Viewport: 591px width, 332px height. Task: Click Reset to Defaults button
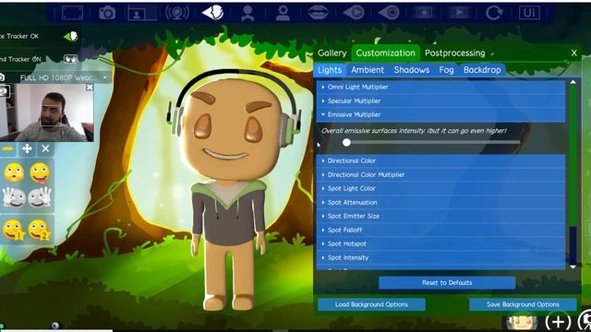coord(447,283)
